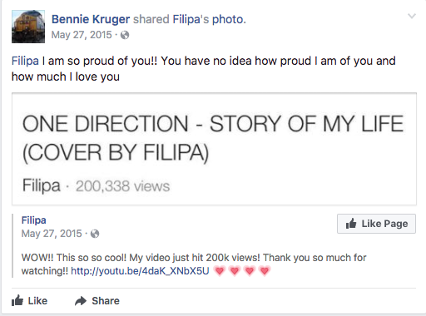This screenshot has height=316, width=426.
Task: Open Bennie Kruger's profile name link
Action: pyautogui.click(x=91, y=19)
